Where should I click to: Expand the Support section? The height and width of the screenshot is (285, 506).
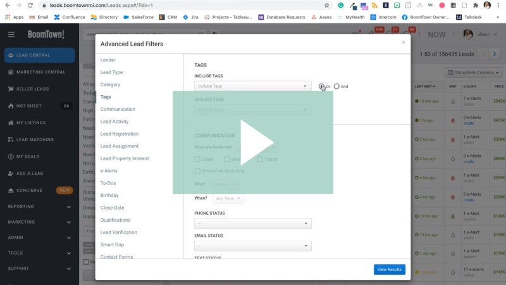(39, 269)
